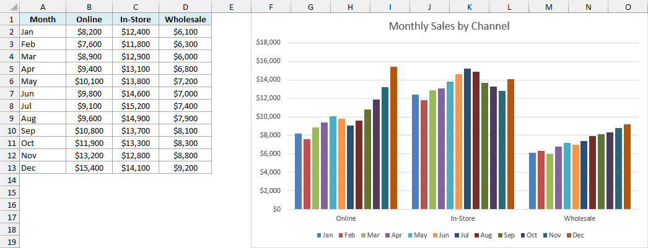Click the Jul month cell
The image size is (648, 248).
tap(43, 106)
